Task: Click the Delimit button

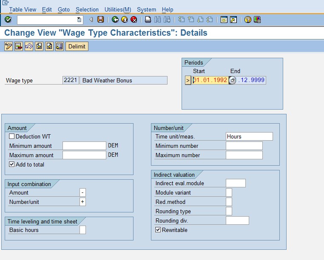Action: [x=77, y=46]
